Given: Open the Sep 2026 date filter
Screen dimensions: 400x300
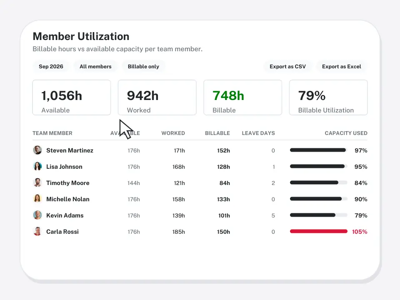Looking at the screenshot, I should (51, 67).
